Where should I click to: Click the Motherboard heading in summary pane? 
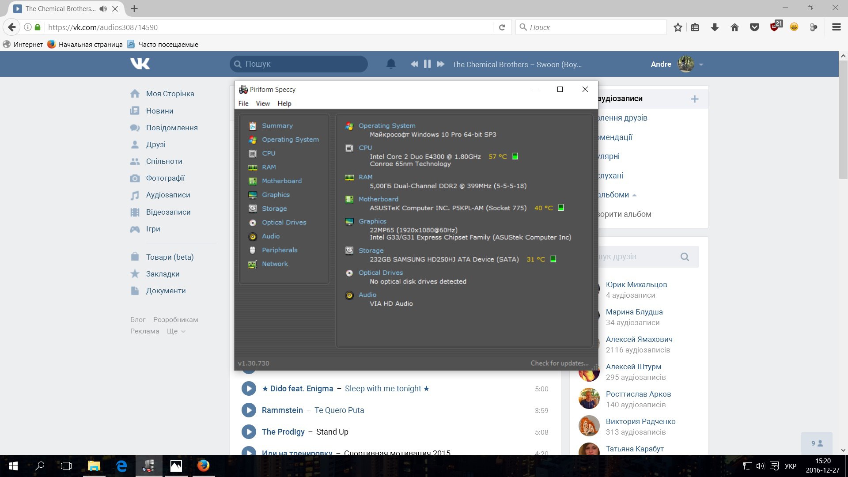tap(379, 199)
